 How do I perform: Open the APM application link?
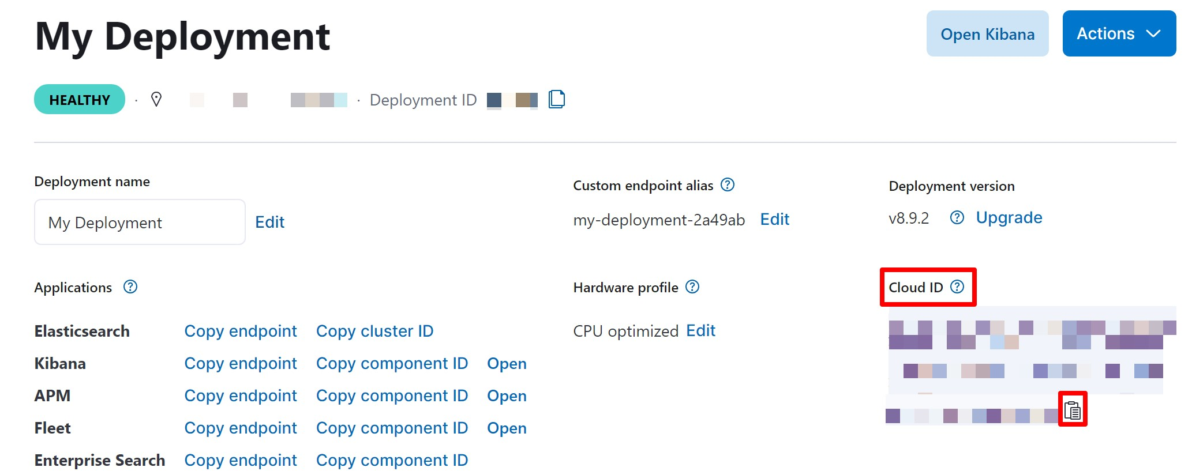click(507, 395)
